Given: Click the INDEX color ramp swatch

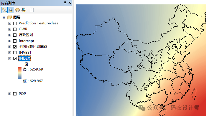Looking at the screenshot, I should point(20,73).
